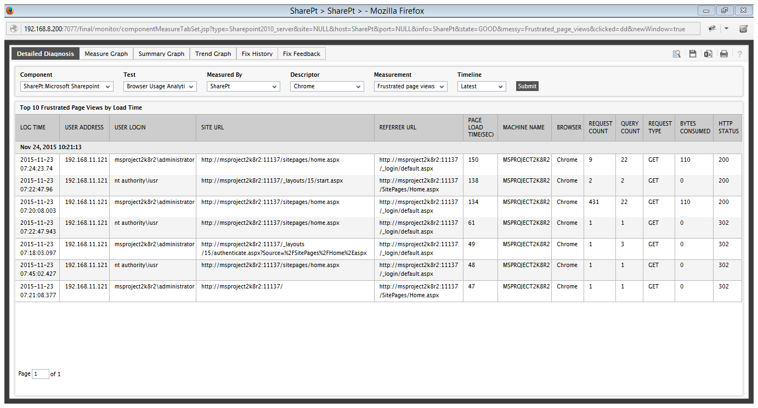Open the Descriptor dropdown set to Chrome
Viewport: 758px width, 408px height.
point(327,86)
